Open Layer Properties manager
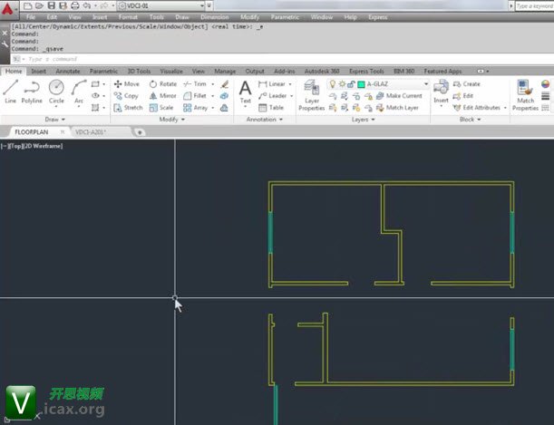Viewport: 554px width, 425px height. 312,95
